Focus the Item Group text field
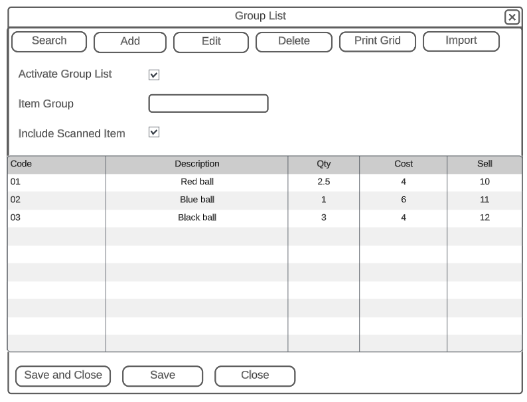Image resolution: width=527 pixels, height=402 pixels. tap(208, 103)
